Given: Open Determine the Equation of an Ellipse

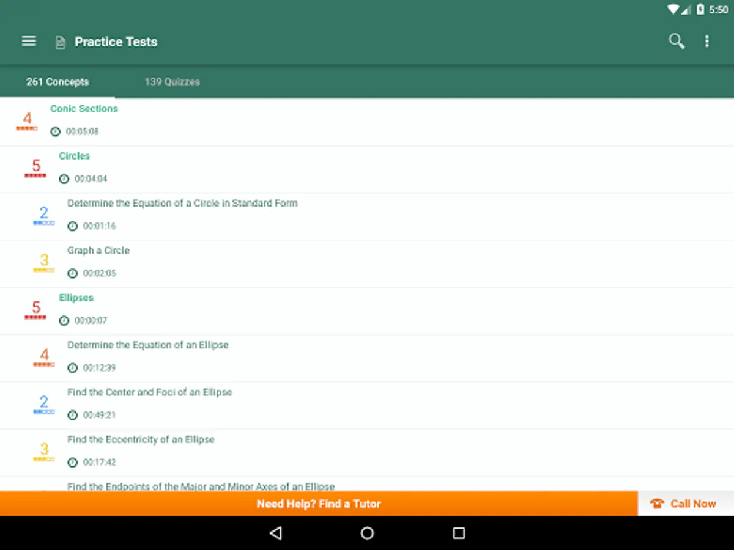Looking at the screenshot, I should click(367, 359).
